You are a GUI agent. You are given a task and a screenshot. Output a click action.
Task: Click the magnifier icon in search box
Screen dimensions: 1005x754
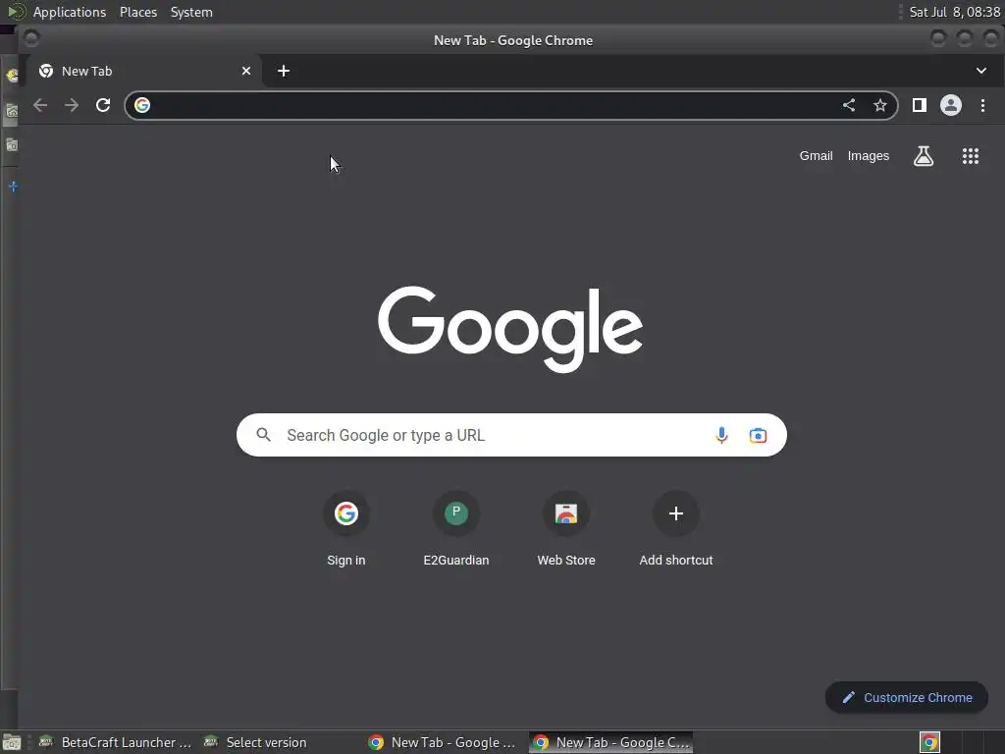click(x=263, y=435)
